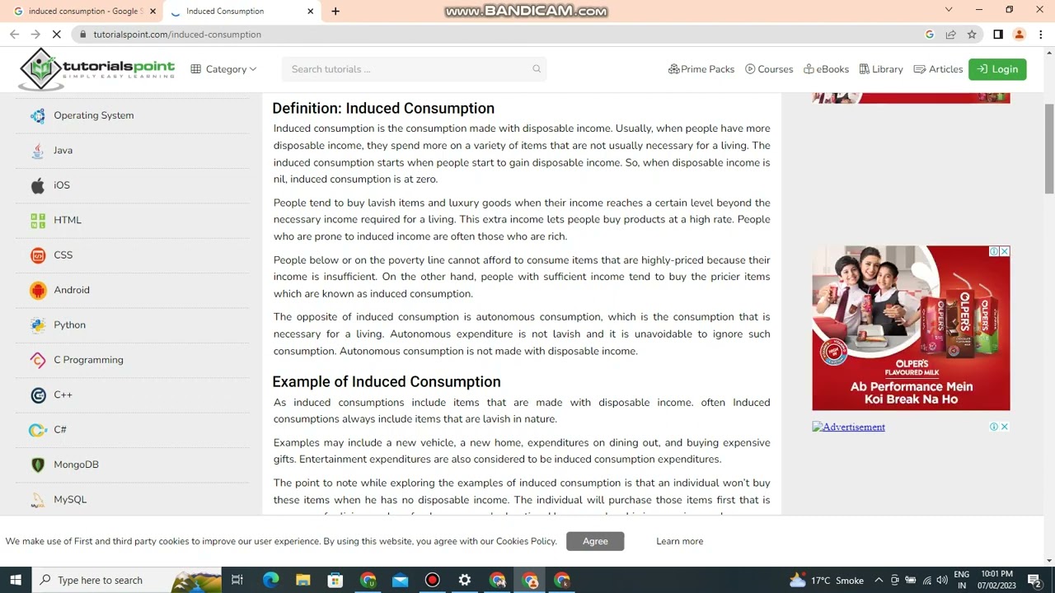1055x593 pixels.
Task: Open the Python tutorial link
Action: tap(70, 325)
